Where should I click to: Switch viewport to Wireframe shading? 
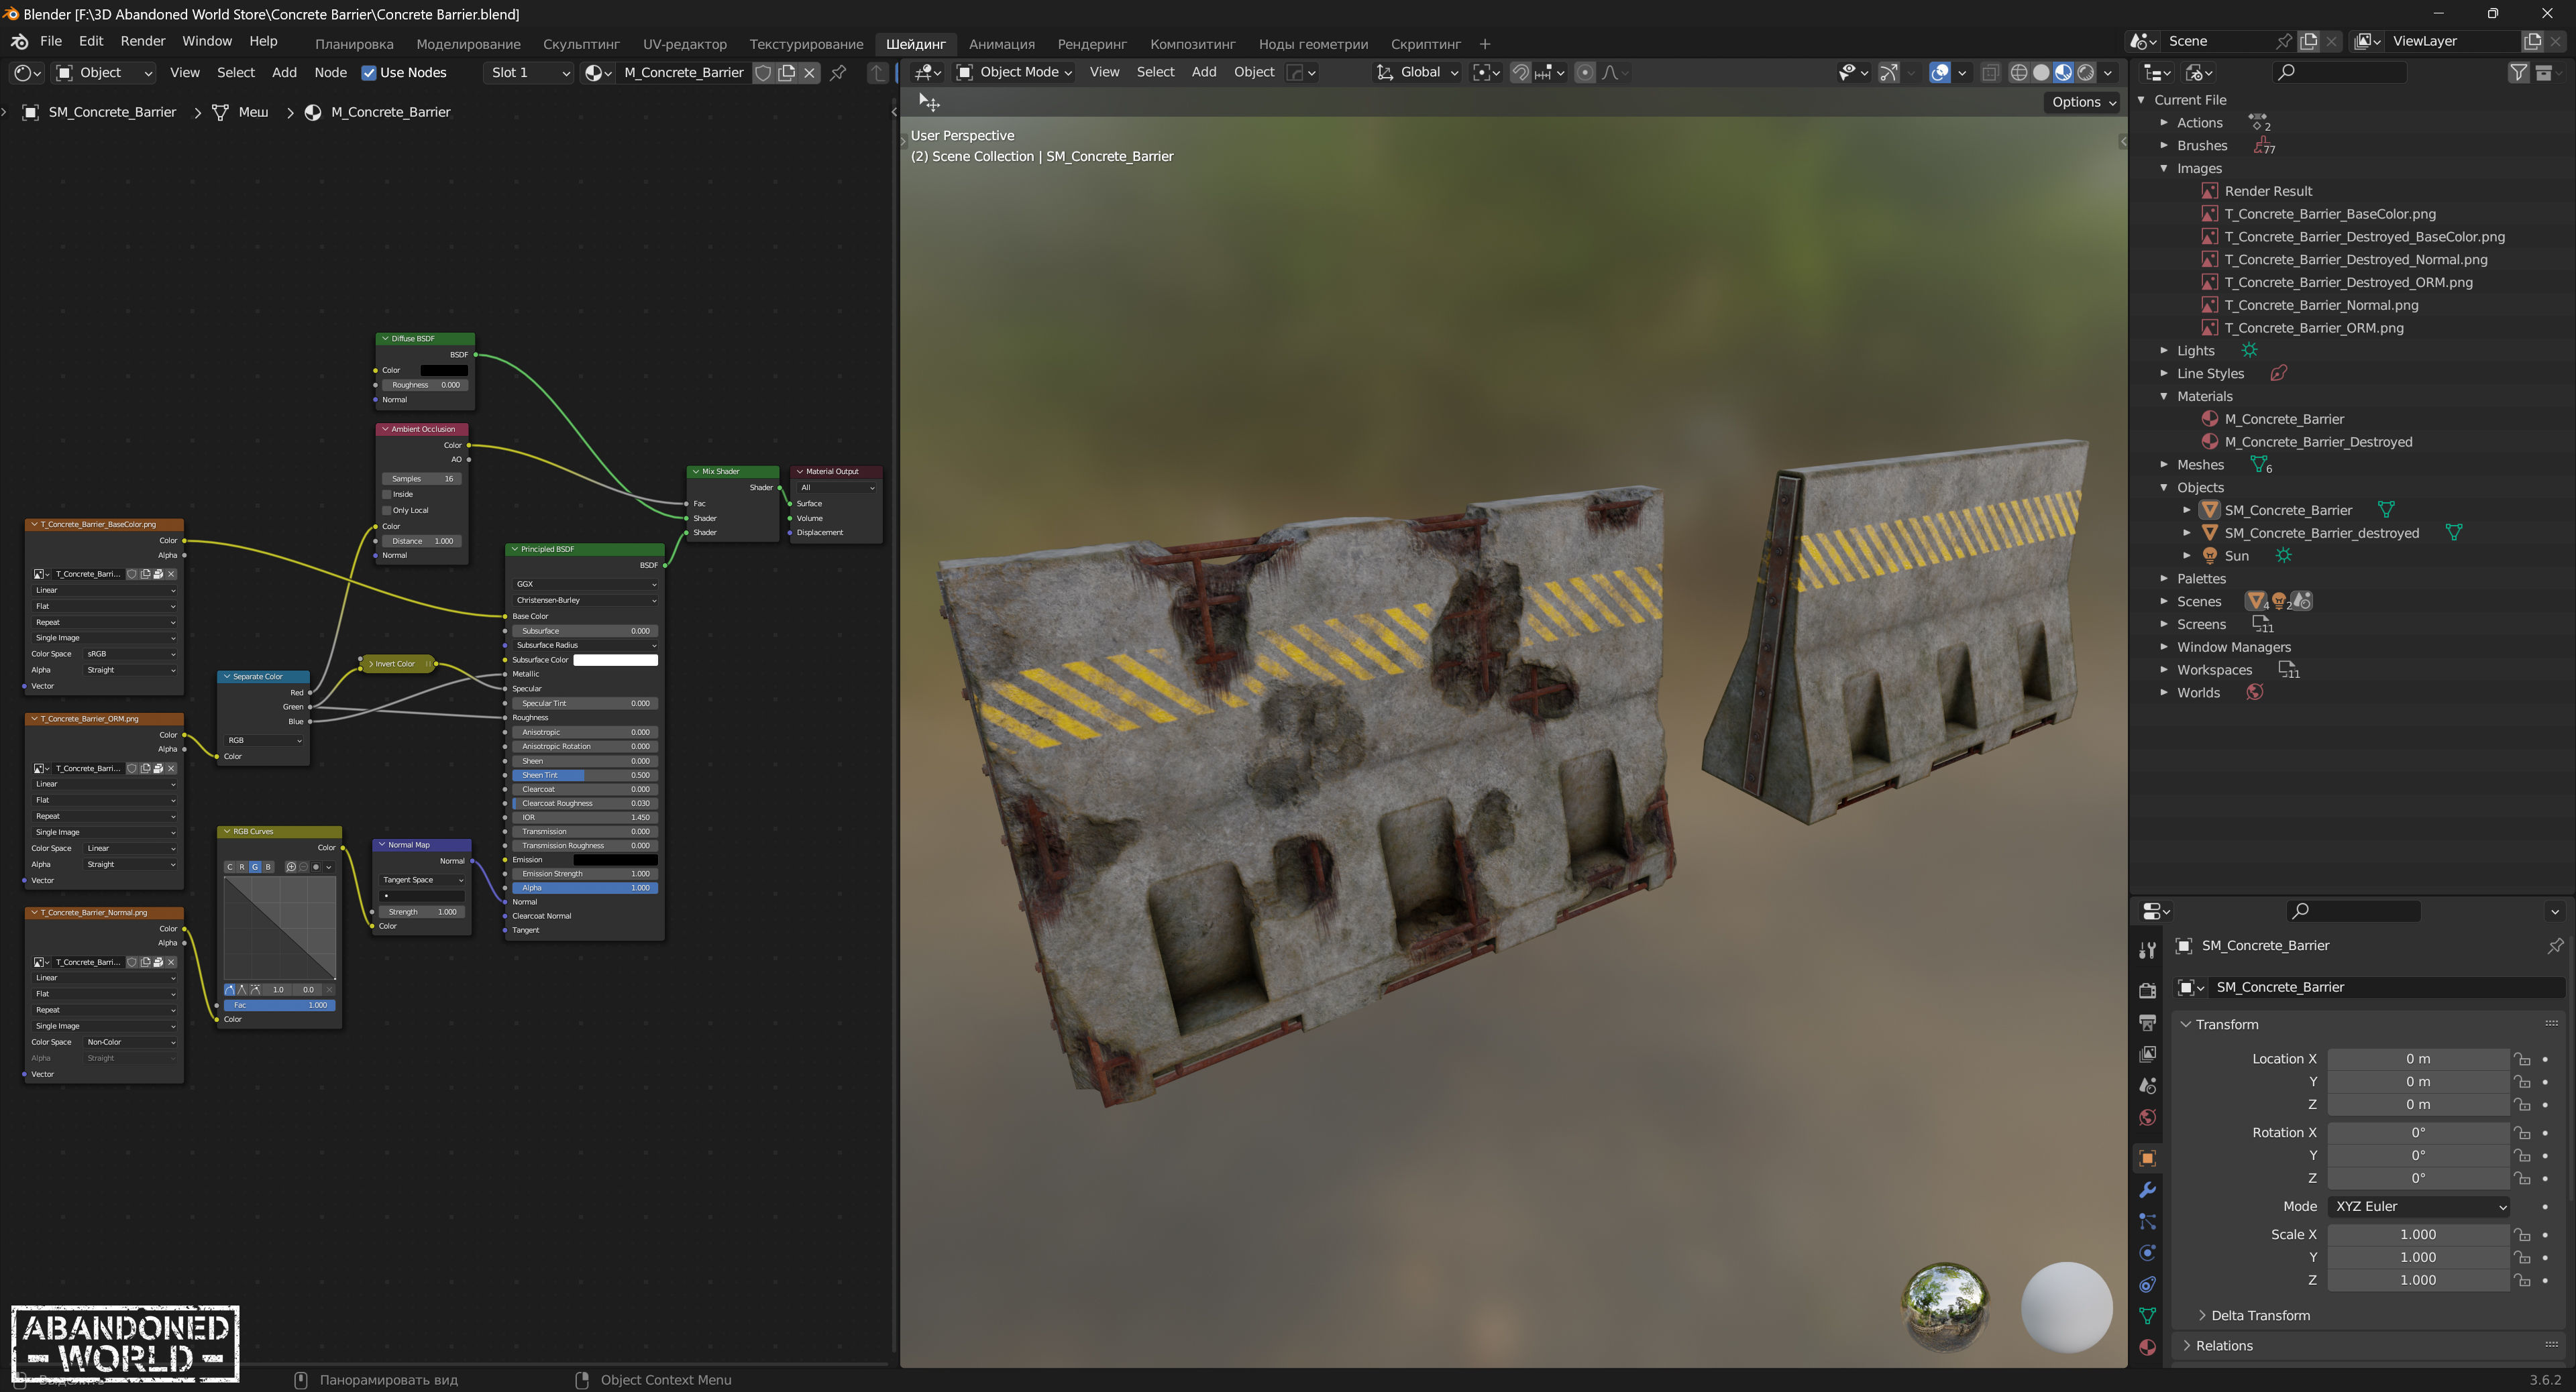click(x=2019, y=73)
